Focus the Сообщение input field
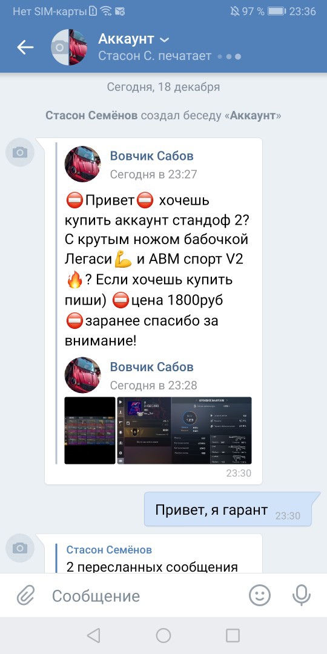Image resolution: width=327 pixels, height=654 pixels. click(x=142, y=596)
